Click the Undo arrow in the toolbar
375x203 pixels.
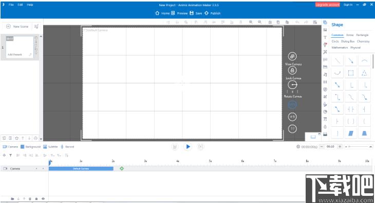point(297,22)
